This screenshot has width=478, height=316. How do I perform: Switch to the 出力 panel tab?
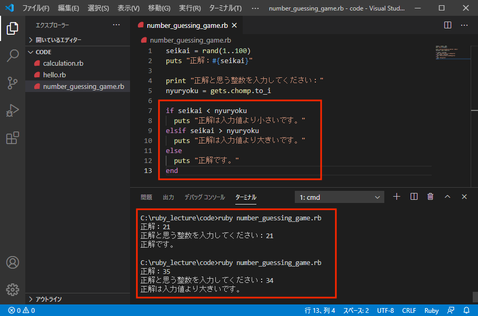click(168, 197)
